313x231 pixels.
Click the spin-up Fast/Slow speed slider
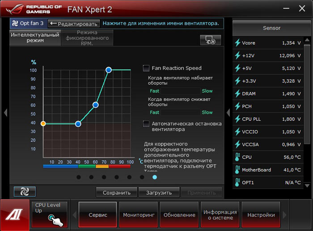point(181,91)
